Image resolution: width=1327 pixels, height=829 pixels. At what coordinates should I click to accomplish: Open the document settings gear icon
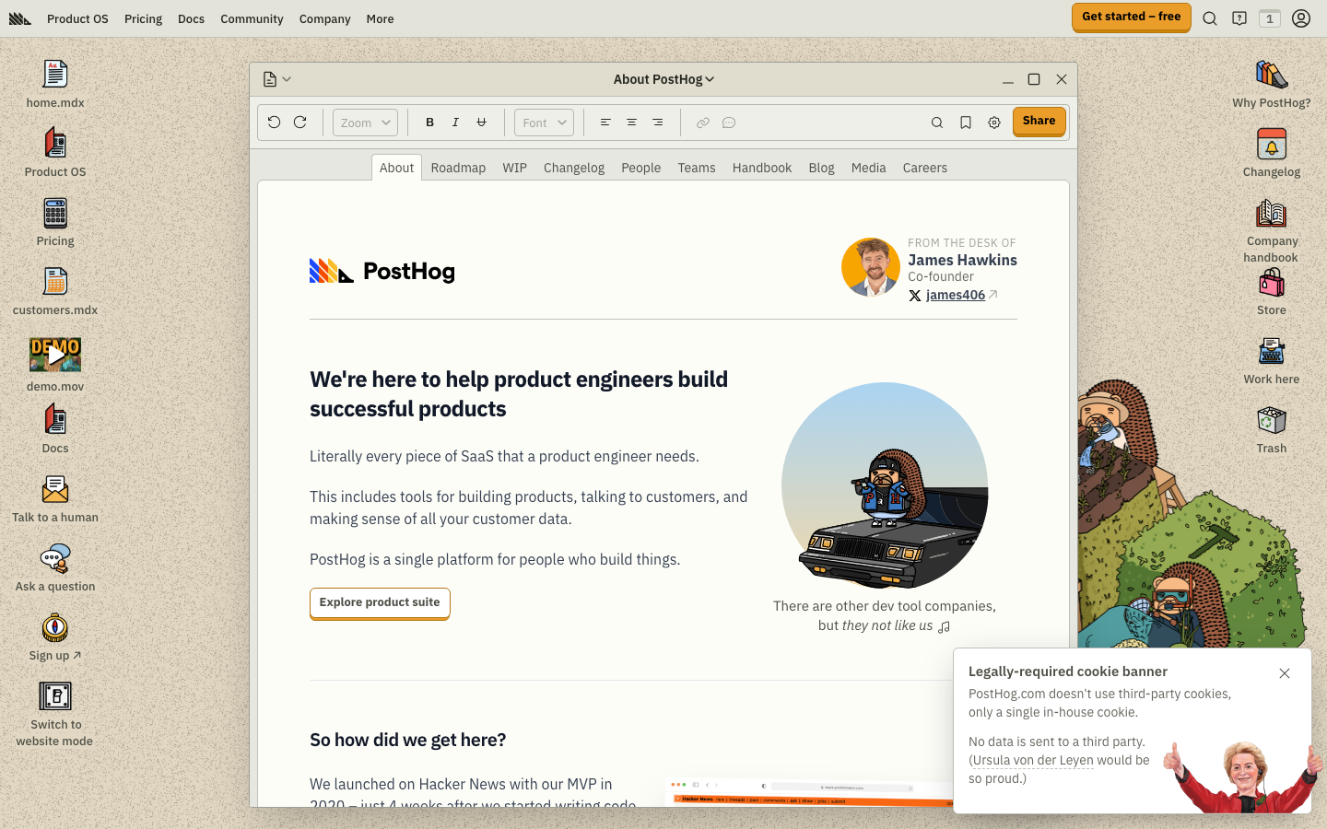[994, 123]
